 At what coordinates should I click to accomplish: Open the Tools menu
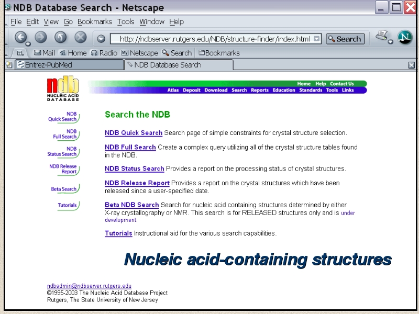tap(126, 21)
